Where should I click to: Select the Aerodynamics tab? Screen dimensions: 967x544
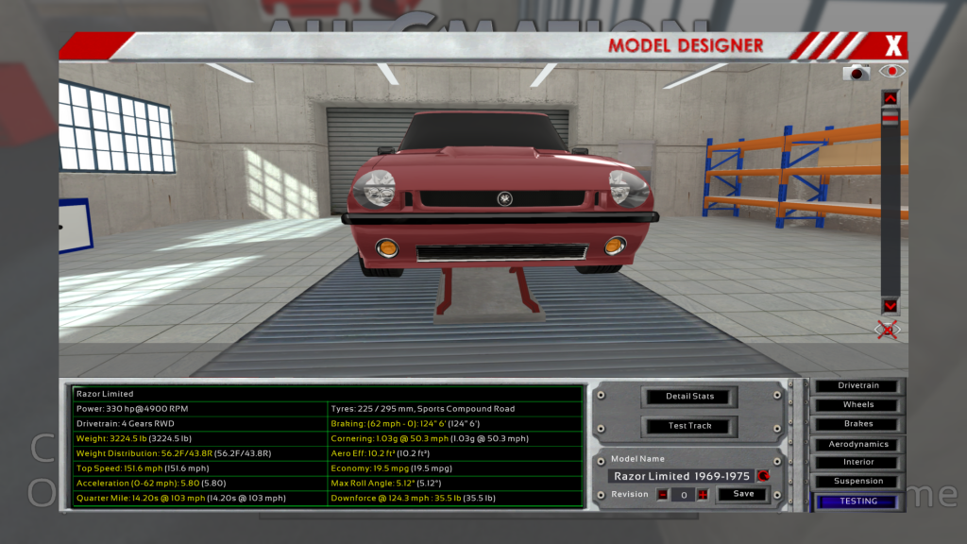pyautogui.click(x=858, y=444)
